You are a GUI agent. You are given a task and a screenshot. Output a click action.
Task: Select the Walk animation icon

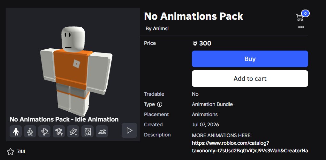tap(30, 131)
